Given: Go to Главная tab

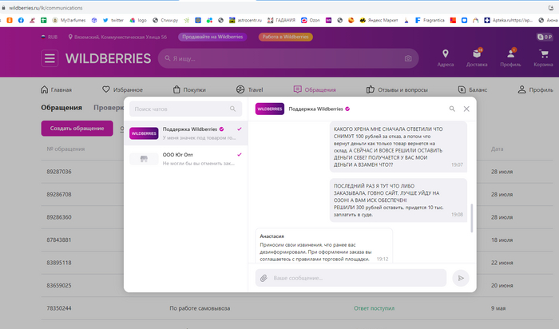Looking at the screenshot, I should [x=57, y=89].
